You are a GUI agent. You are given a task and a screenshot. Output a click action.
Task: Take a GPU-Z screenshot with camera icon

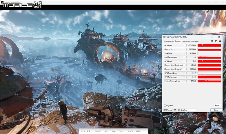point(212,41)
